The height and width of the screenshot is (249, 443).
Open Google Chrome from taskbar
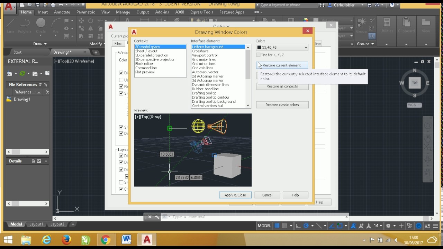coord(106,240)
